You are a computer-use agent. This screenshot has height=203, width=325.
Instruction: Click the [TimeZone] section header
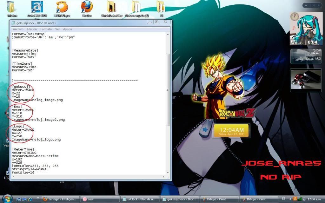pos(22,63)
